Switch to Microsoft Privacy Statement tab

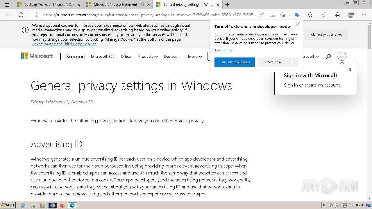click(x=118, y=5)
